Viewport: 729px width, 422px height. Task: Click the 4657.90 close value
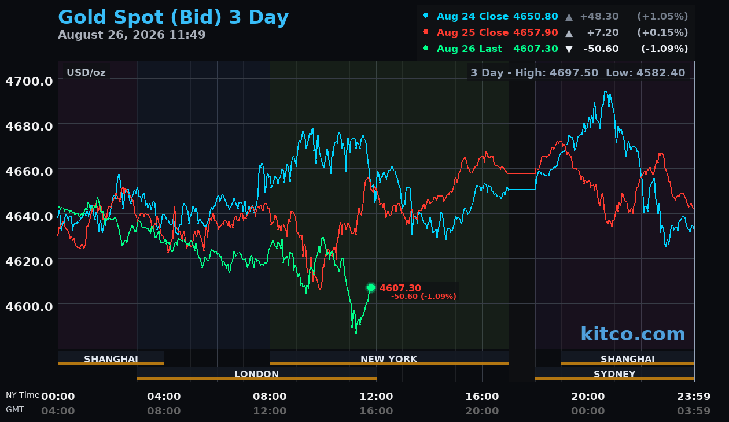[536, 33]
